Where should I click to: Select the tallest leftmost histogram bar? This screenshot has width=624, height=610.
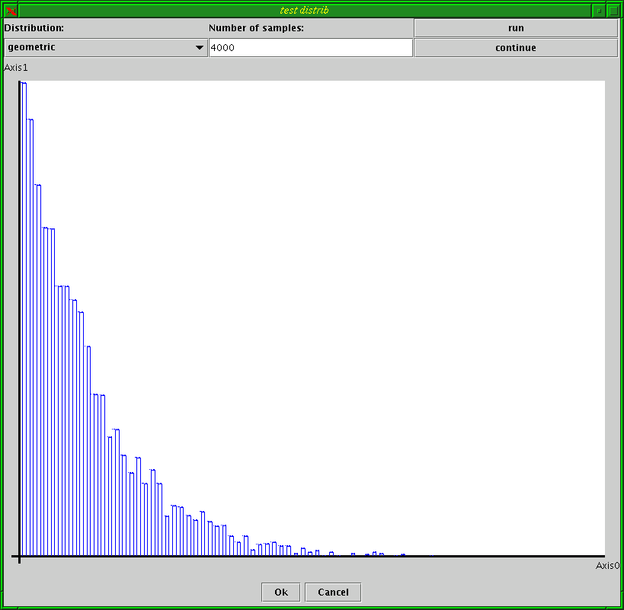coord(23,305)
